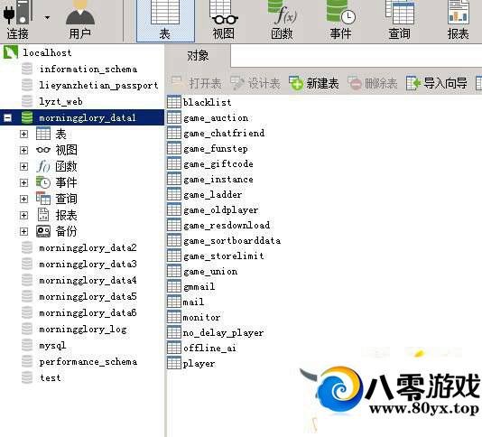Click the 新建表 new table button
The width and height of the screenshot is (482, 437).
tap(314, 83)
